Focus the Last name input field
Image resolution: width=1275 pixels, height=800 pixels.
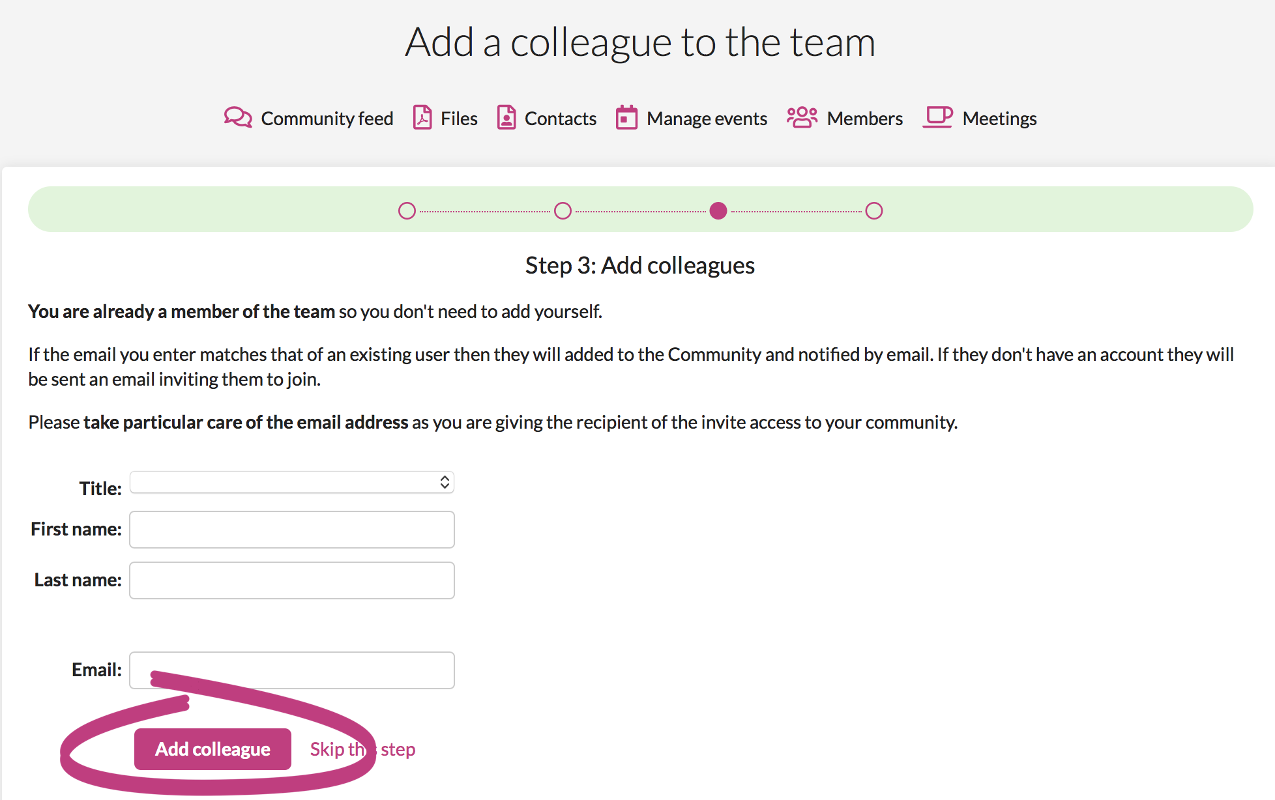[x=292, y=580]
